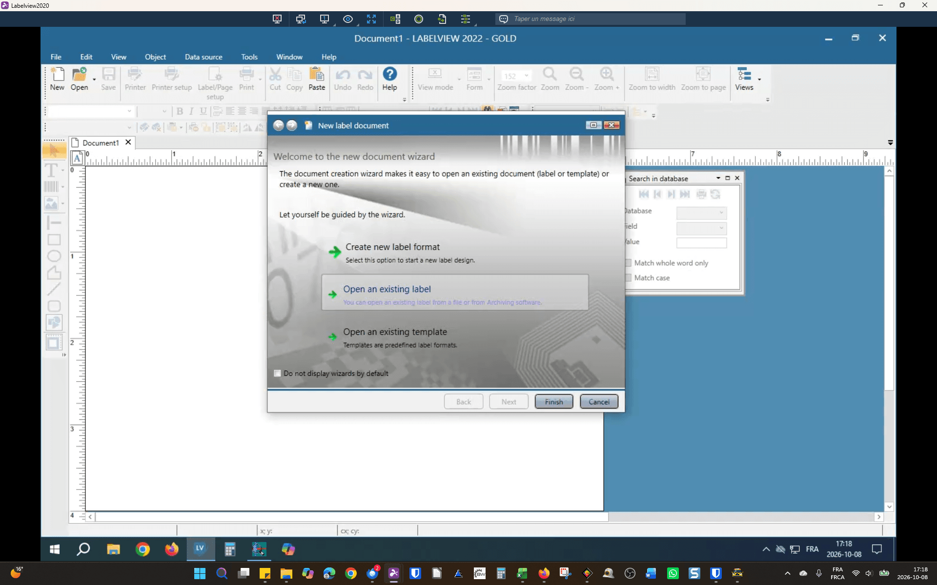Viewport: 937px width, 585px height.
Task: Select the Text tool in left toolbox
Action: (x=51, y=170)
